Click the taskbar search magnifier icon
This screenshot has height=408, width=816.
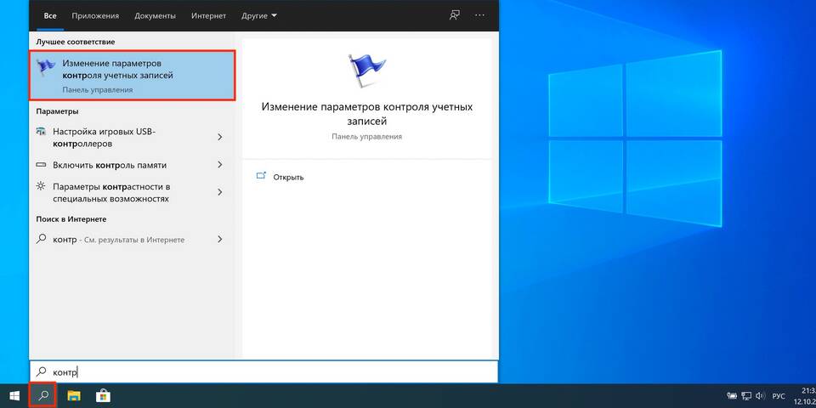(43, 395)
